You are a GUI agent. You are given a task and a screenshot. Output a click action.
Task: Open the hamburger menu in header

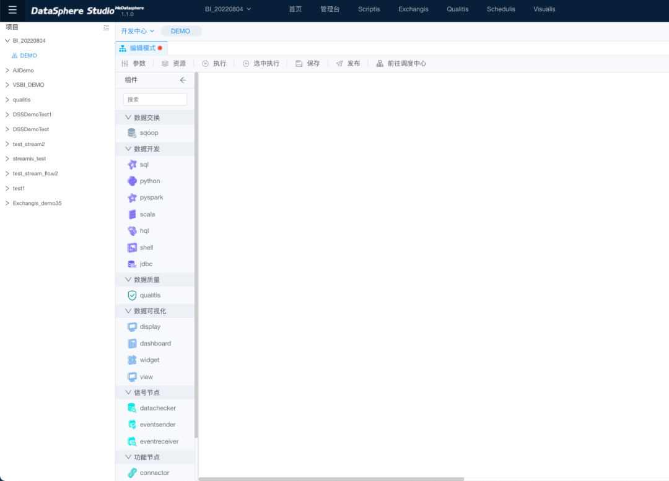click(x=12, y=10)
